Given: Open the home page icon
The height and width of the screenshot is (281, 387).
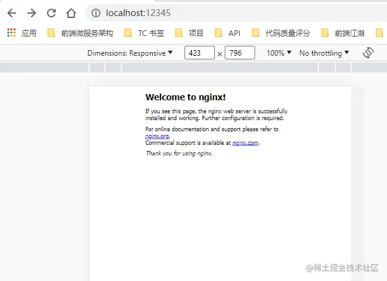Looking at the screenshot, I should click(71, 13).
